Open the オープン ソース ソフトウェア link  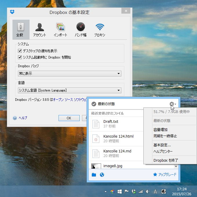(70, 100)
